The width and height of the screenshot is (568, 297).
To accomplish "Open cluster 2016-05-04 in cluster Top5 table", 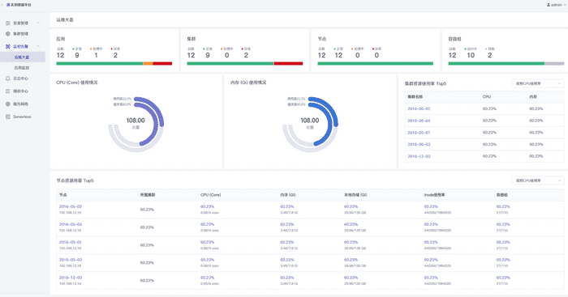I will point(419,121).
